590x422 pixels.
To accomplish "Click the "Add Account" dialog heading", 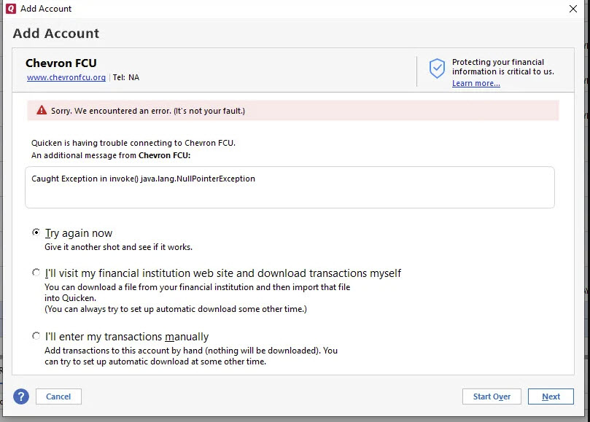I will tap(55, 33).
